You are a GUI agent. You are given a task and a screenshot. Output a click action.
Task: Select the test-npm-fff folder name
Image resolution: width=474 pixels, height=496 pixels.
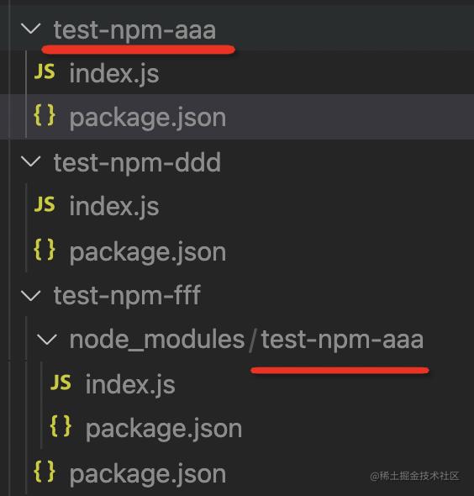point(127,295)
